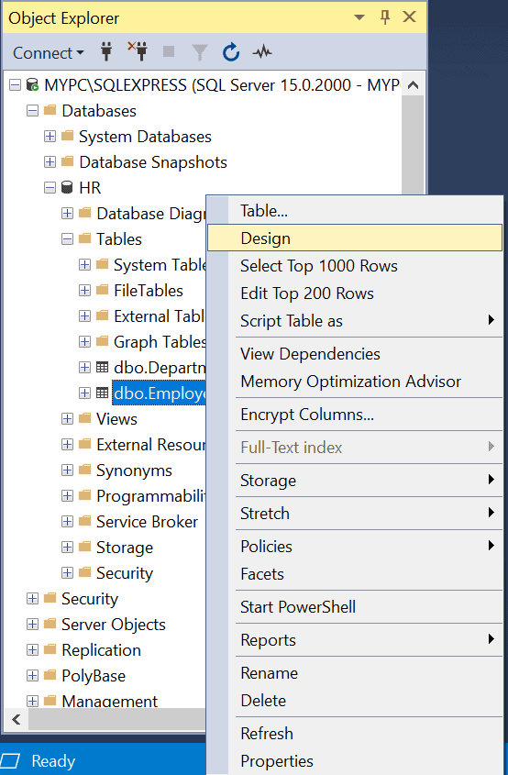Image resolution: width=508 pixels, height=775 pixels.
Task: Click the Replication folder icon
Action: (50, 649)
